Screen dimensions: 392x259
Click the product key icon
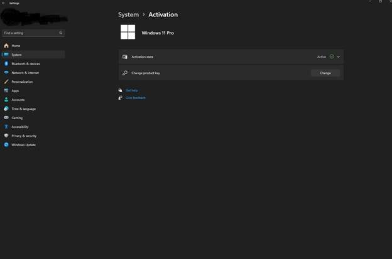(125, 73)
